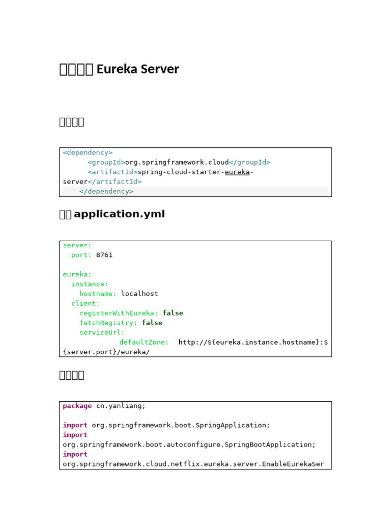
Task: Click the 'serviceUrl:' yaml key
Action: (x=102, y=332)
